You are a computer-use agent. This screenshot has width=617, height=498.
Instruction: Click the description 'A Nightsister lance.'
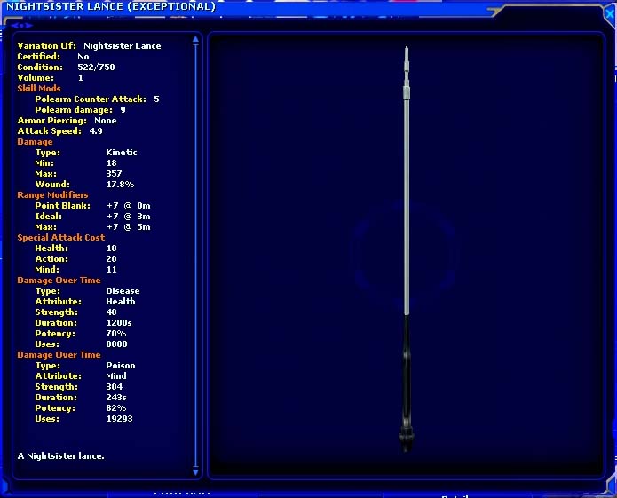(60, 456)
